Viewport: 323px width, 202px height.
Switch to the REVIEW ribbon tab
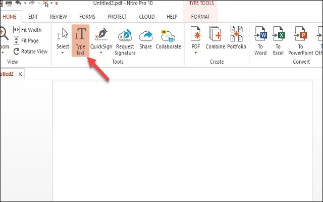59,17
